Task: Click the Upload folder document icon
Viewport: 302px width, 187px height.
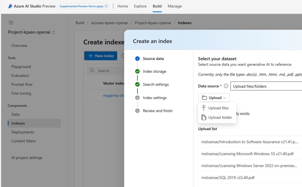Action: pos(204,117)
